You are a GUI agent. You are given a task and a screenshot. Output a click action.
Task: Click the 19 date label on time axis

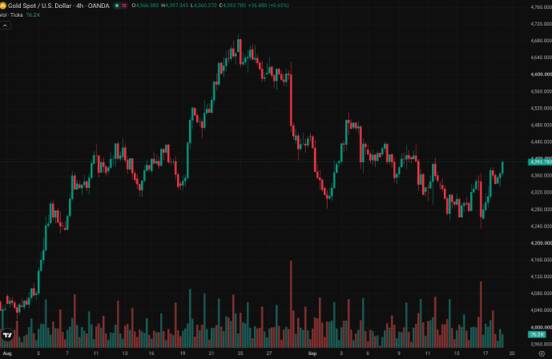coord(183,353)
